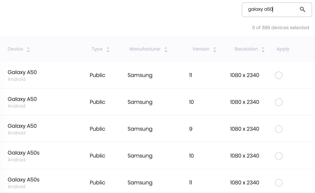Click 1080 x 2340 in Galaxy A50 version 11 row
The width and height of the screenshot is (315, 193).
click(x=244, y=75)
